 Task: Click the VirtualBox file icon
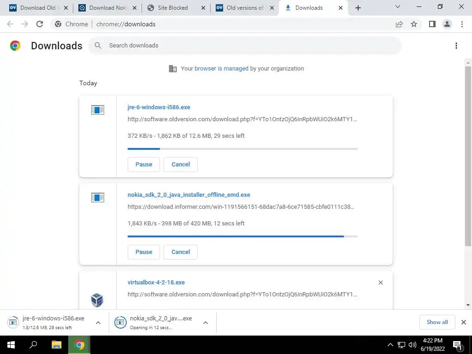(x=97, y=300)
